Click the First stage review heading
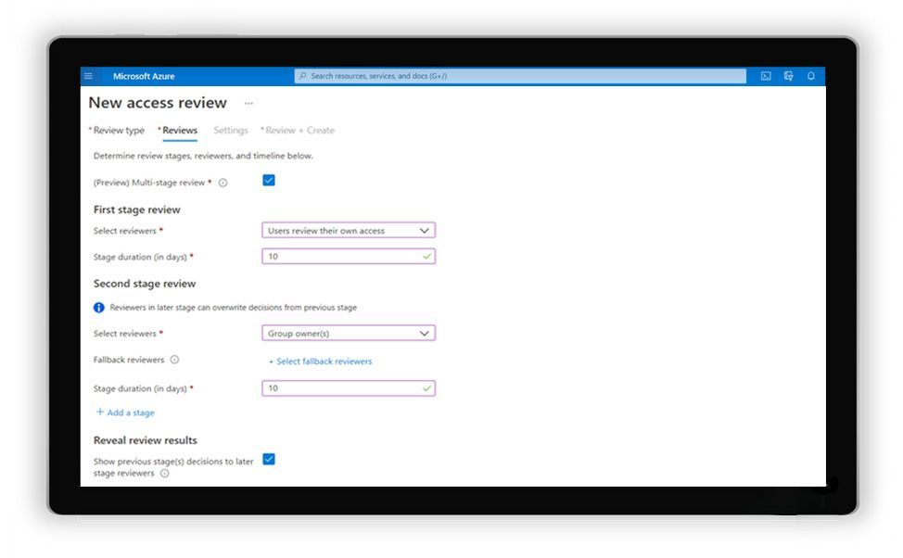 tap(137, 209)
